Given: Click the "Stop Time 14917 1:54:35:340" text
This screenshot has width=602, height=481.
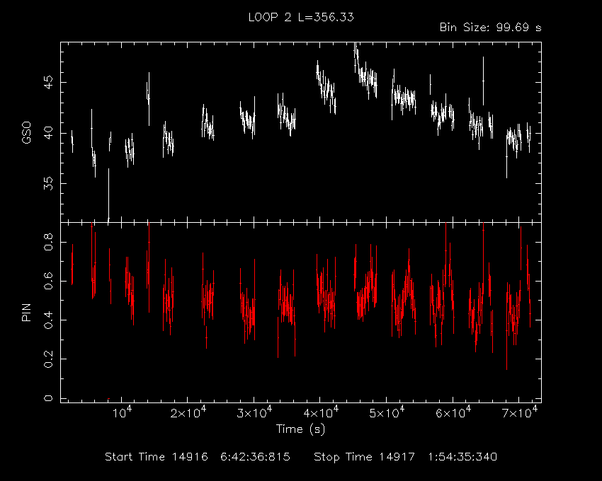Looking at the screenshot, I should click(405, 457).
